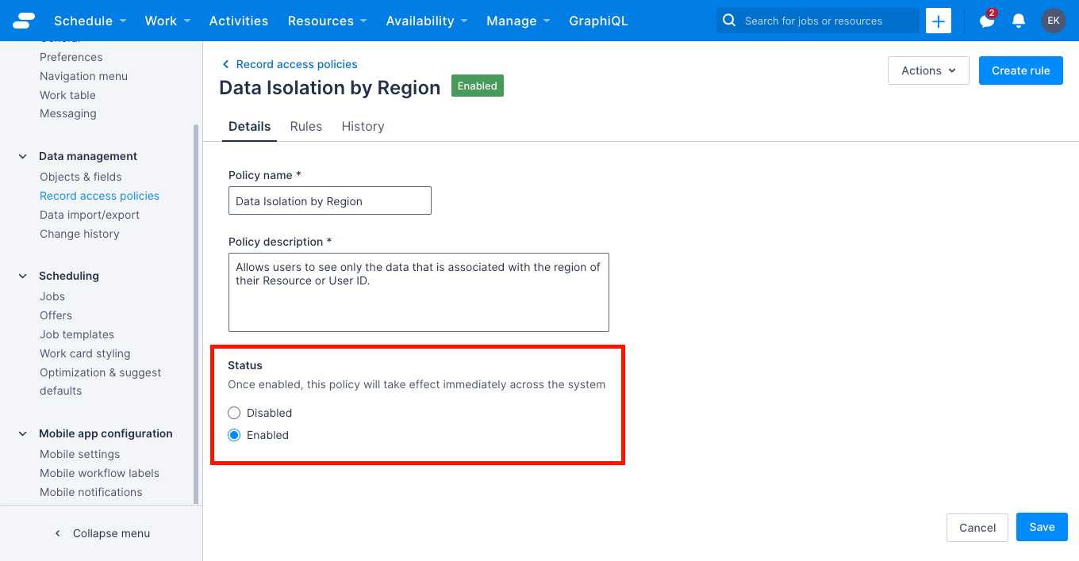1079x561 pixels.
Task: Save the policy changes
Action: click(1042, 527)
